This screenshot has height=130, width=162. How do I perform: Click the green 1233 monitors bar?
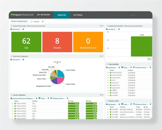tap(142, 46)
